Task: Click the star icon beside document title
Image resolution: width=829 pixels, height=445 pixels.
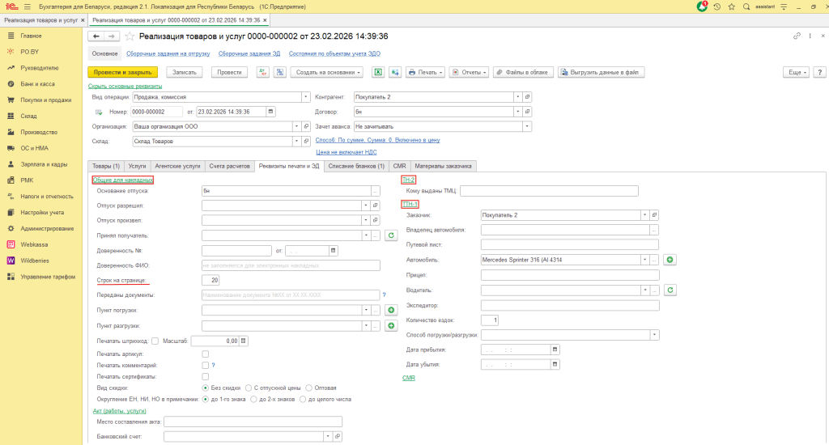Action: [x=130, y=36]
